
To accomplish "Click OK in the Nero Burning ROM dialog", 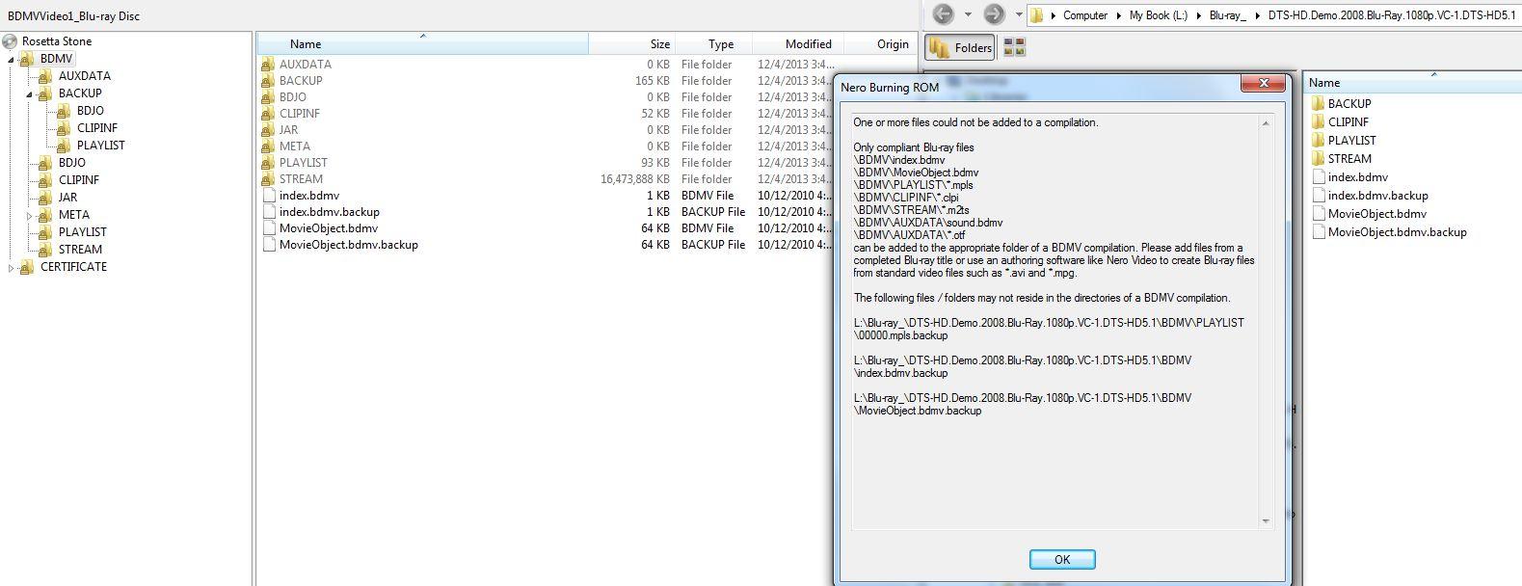I will click(1062, 559).
